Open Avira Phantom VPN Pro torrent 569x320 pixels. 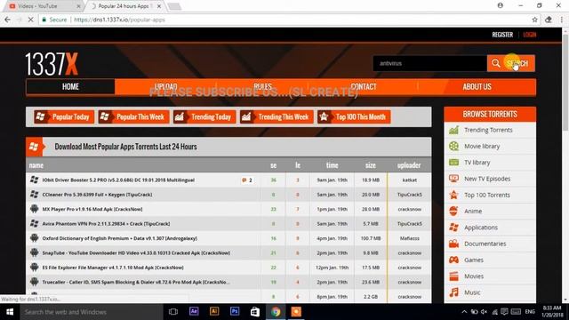click(106, 224)
